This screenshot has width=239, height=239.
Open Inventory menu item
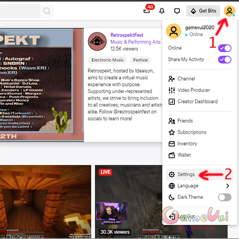tap(200, 144)
